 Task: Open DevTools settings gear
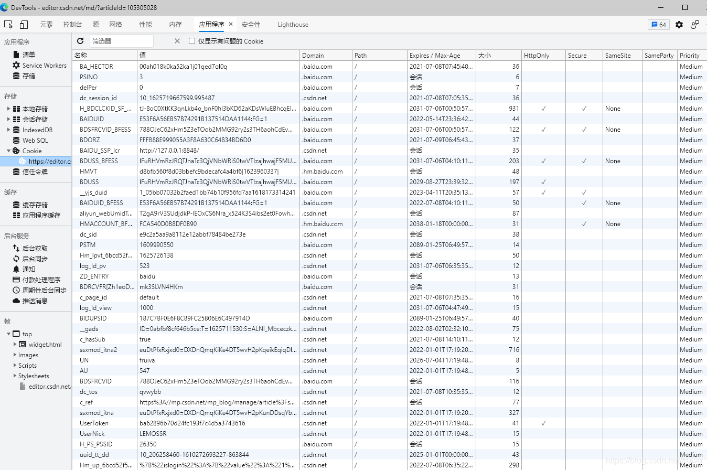point(679,25)
